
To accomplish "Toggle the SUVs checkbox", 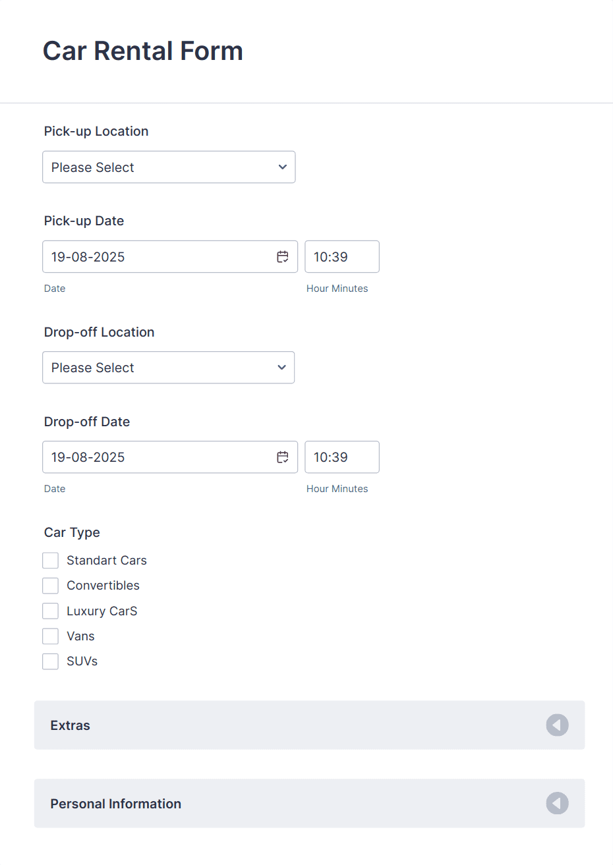I will (x=50, y=661).
